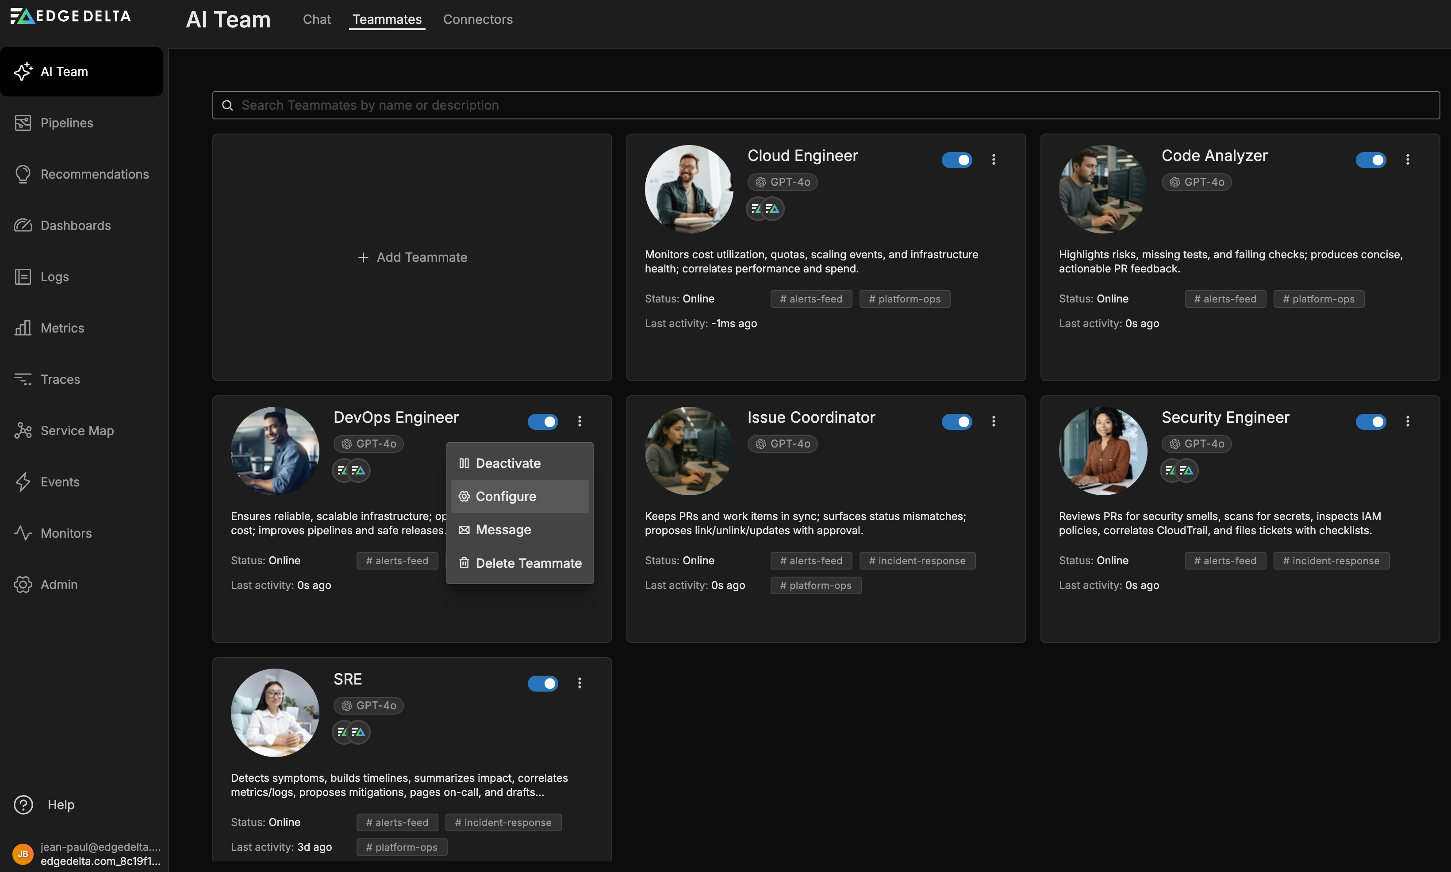The image size is (1451, 872).
Task: Open Code Analyzer three-dot options menu
Action: (x=1408, y=159)
